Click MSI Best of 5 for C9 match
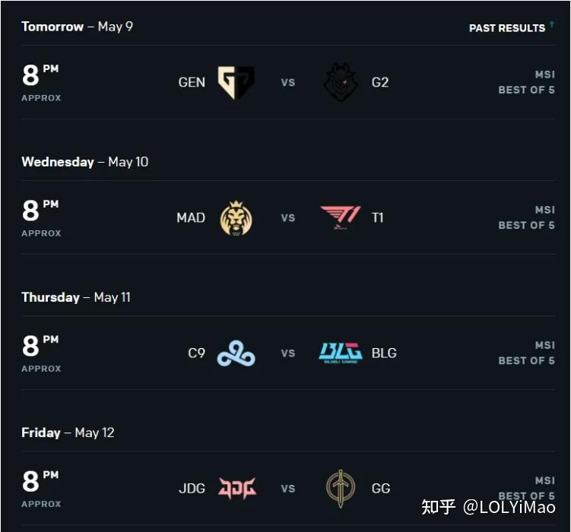Viewport: 571px width, 532px height. tap(527, 353)
